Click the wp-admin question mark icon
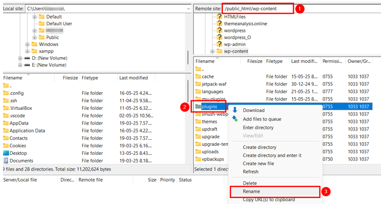Screen dimensions: 381x204 click(219, 44)
